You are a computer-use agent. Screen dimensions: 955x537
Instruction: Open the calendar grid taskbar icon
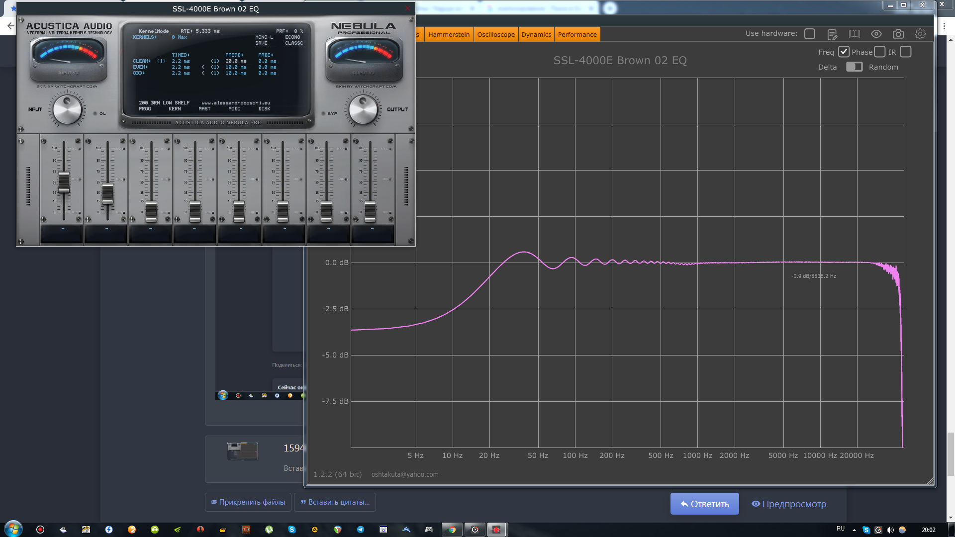383,530
